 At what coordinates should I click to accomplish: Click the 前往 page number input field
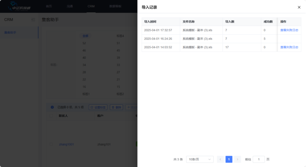(259, 159)
